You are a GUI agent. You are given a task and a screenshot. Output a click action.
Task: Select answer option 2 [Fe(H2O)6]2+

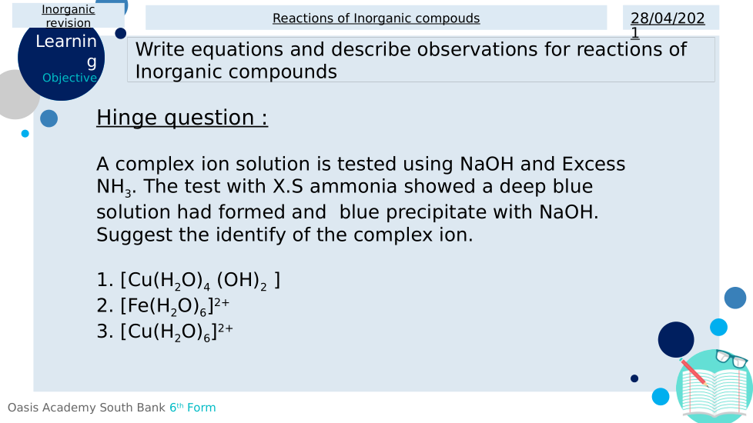point(163,306)
